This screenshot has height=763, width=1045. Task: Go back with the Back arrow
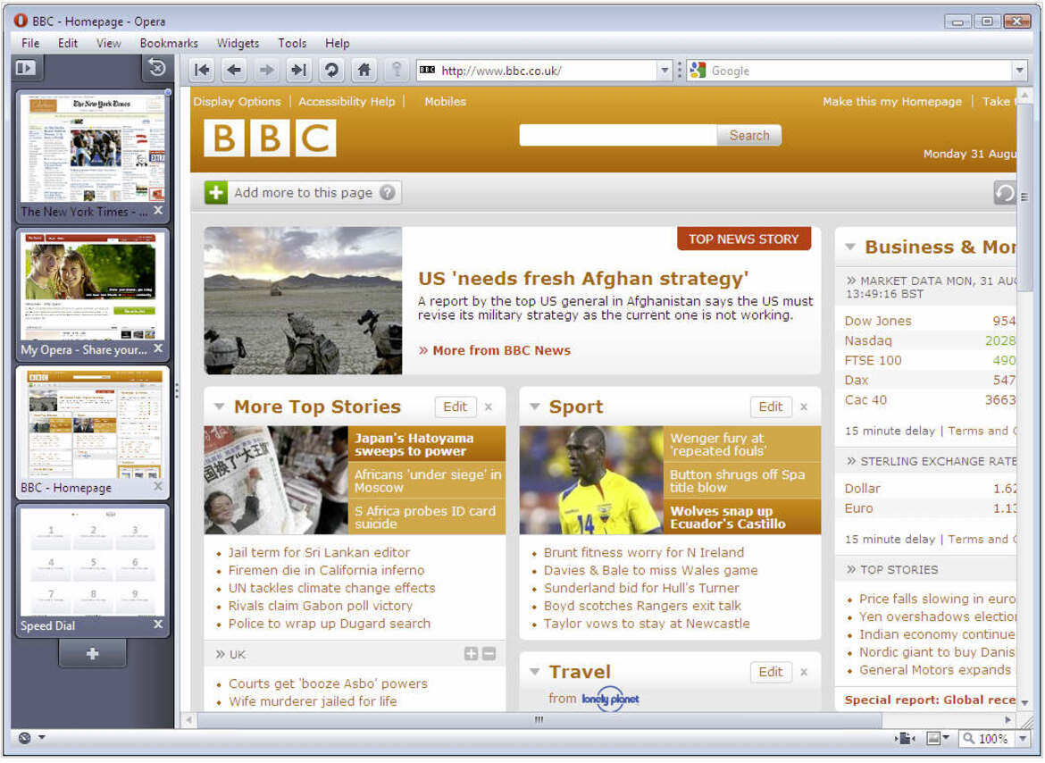[x=234, y=70]
